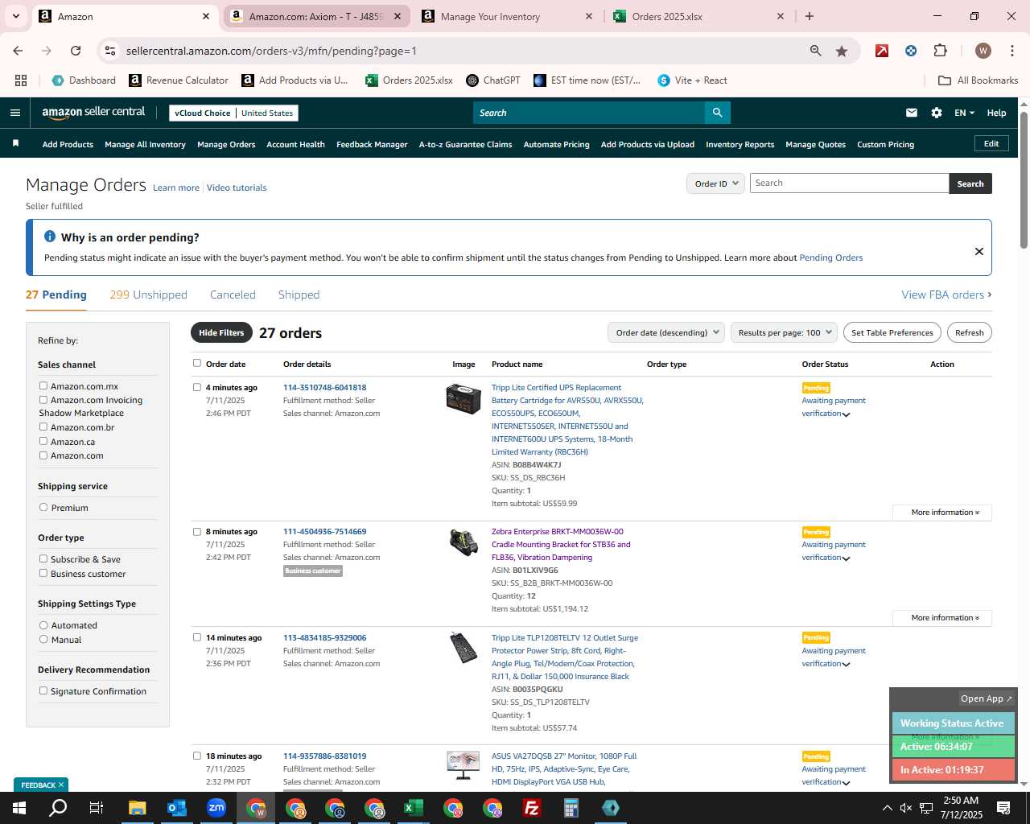This screenshot has height=824, width=1030.
Task: Open the settings gear icon
Action: coord(937,113)
